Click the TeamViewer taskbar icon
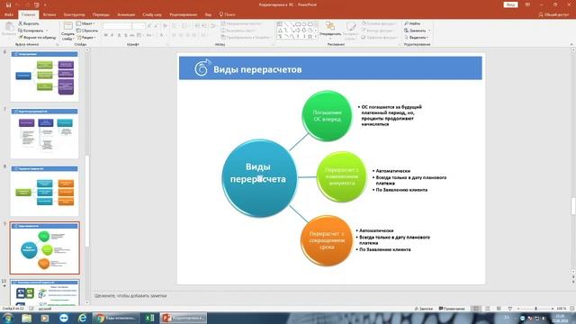Viewport: 576px width, 324px height. click(64, 318)
